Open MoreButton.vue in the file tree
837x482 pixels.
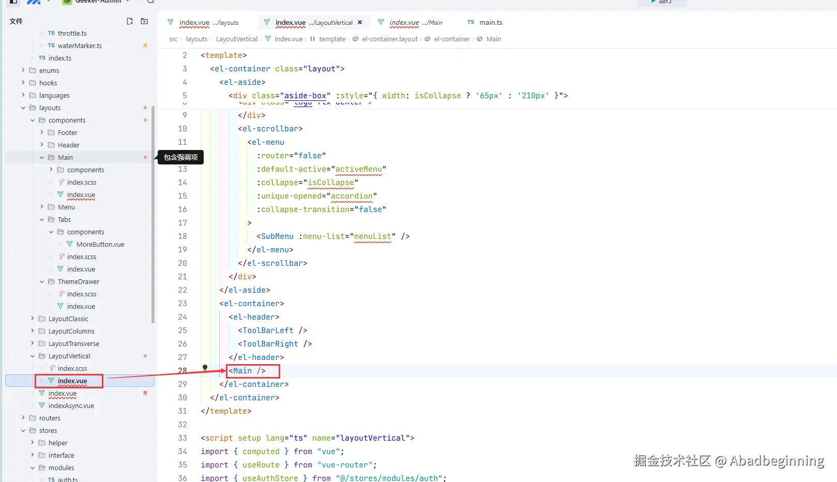pyautogui.click(x=100, y=244)
